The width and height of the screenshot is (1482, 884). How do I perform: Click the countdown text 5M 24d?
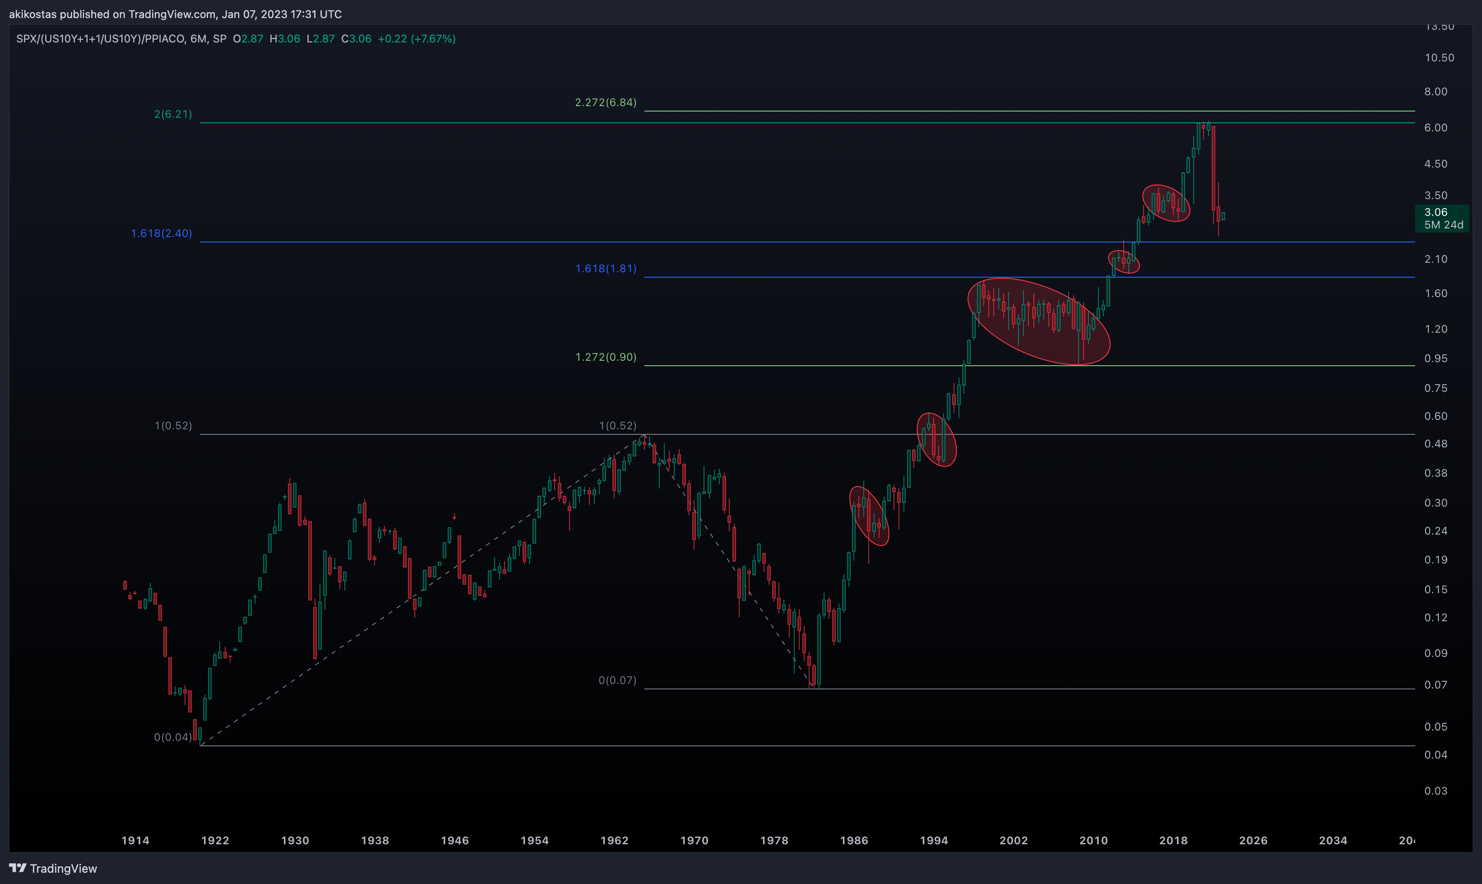pos(1443,225)
